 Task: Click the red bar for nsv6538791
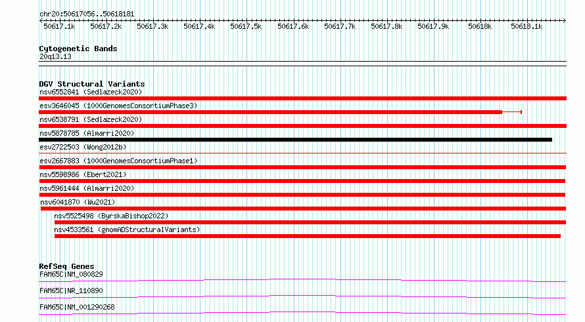pos(302,126)
